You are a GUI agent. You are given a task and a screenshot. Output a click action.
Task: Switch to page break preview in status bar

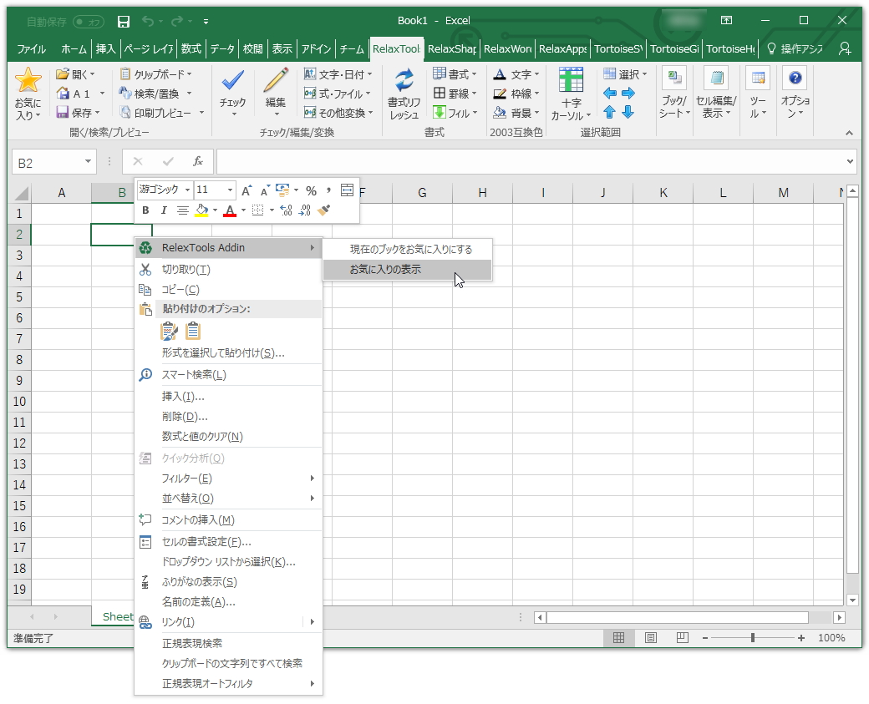[x=682, y=638]
